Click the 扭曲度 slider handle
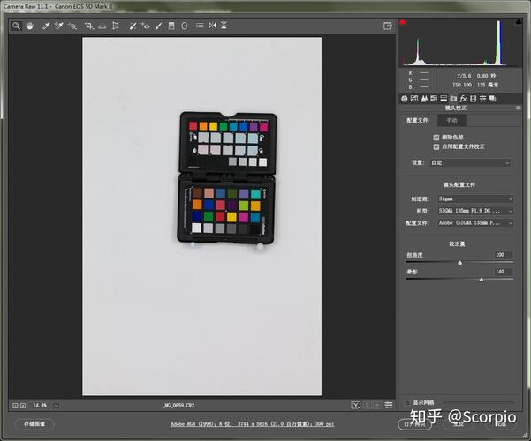Screen dimensions: 531x441 459,263
